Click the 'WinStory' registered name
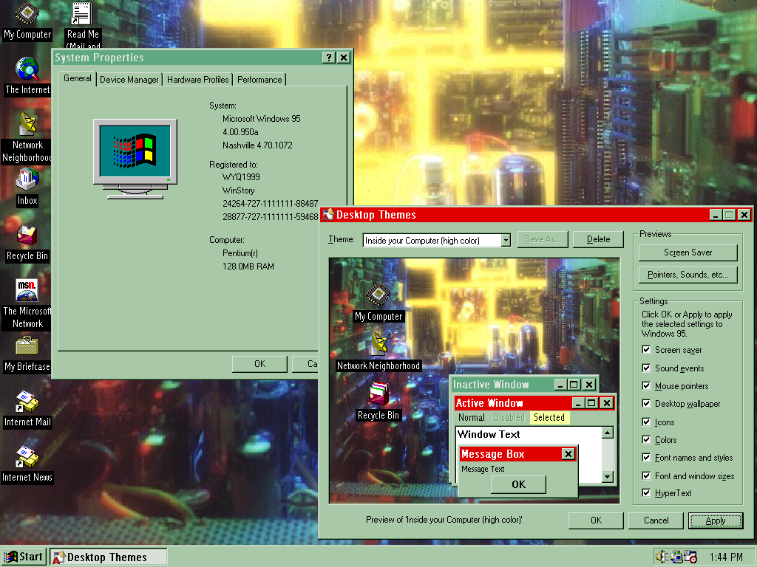The width and height of the screenshot is (757, 567). point(239,190)
